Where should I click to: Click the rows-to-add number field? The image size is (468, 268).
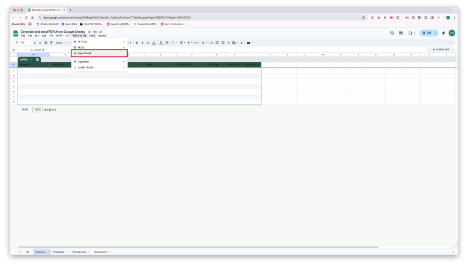pyautogui.click(x=38, y=110)
